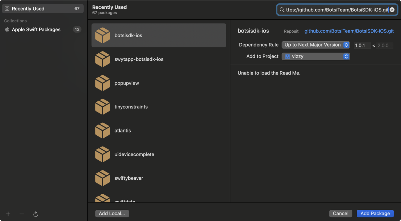
Task: Clear the search field with X icon
Action: point(392,10)
